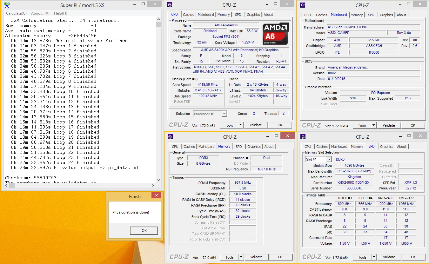The image size is (429, 264).
Task: Click OK button in SPD window
Action: [413, 257]
